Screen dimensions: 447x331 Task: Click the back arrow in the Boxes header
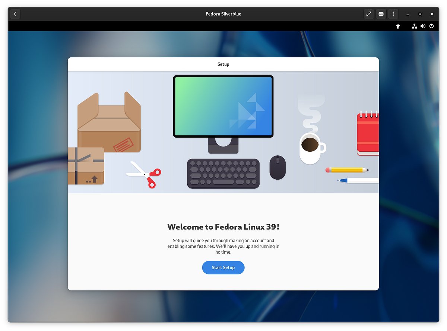coord(15,14)
